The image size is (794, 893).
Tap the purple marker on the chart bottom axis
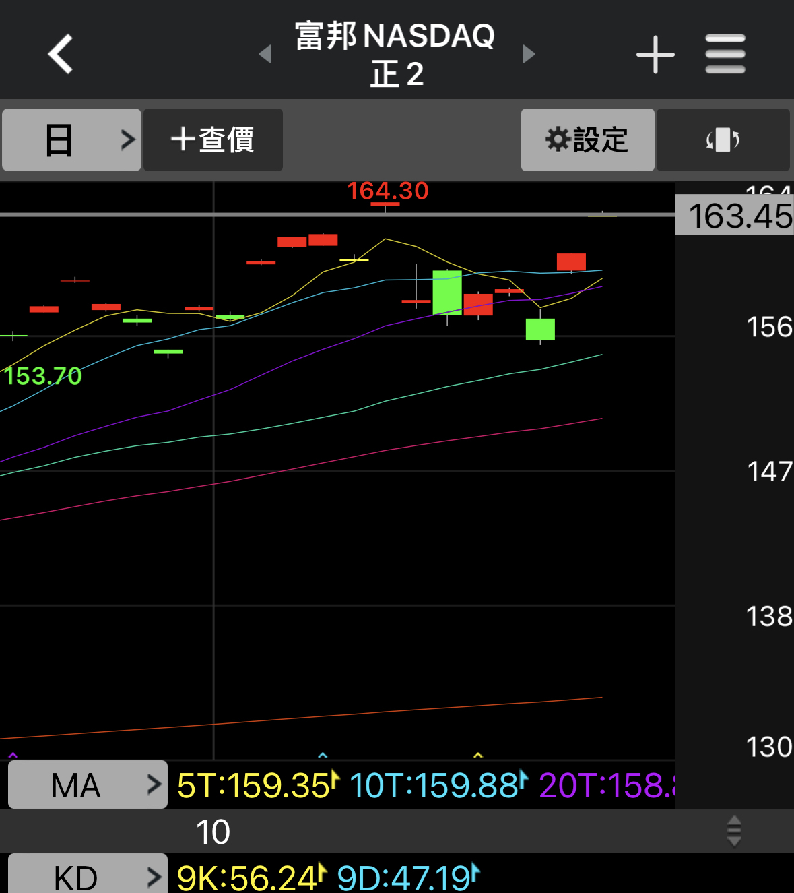point(12,756)
